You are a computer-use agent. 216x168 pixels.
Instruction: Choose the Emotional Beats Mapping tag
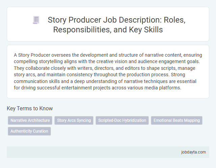(177, 120)
